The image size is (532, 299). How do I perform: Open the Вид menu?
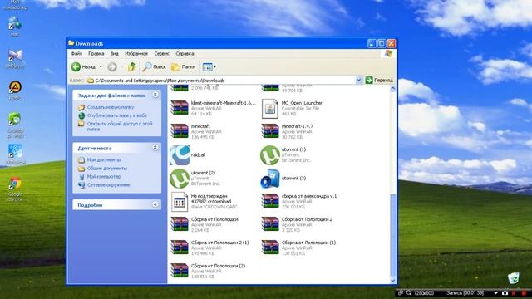point(115,53)
